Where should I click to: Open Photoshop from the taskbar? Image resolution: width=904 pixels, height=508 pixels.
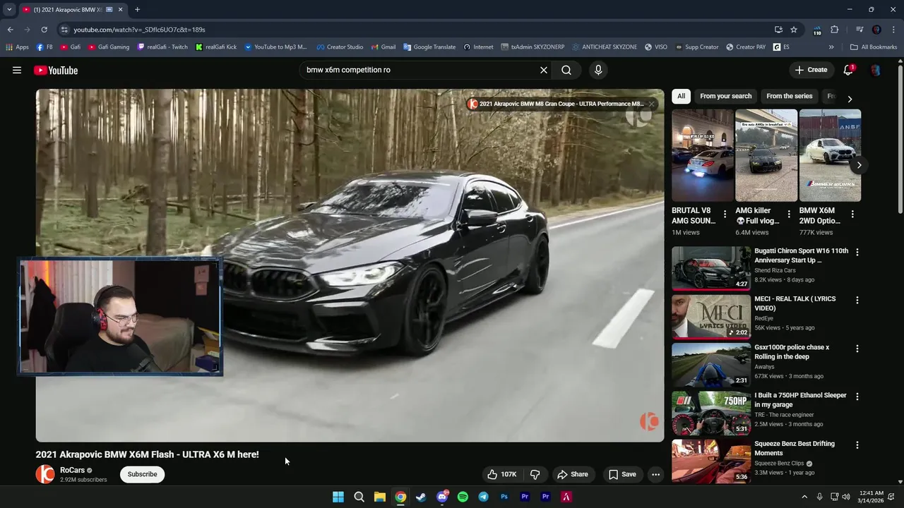[504, 497]
